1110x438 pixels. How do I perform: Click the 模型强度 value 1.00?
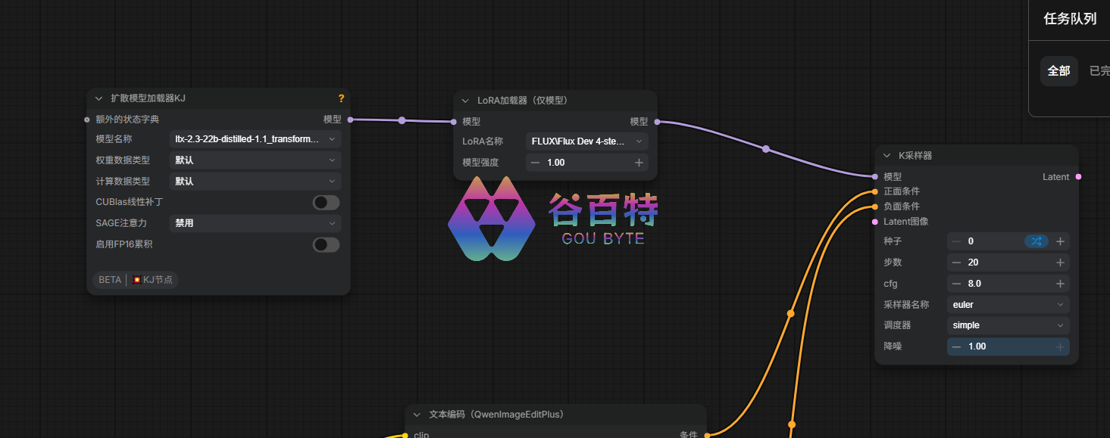tap(556, 163)
